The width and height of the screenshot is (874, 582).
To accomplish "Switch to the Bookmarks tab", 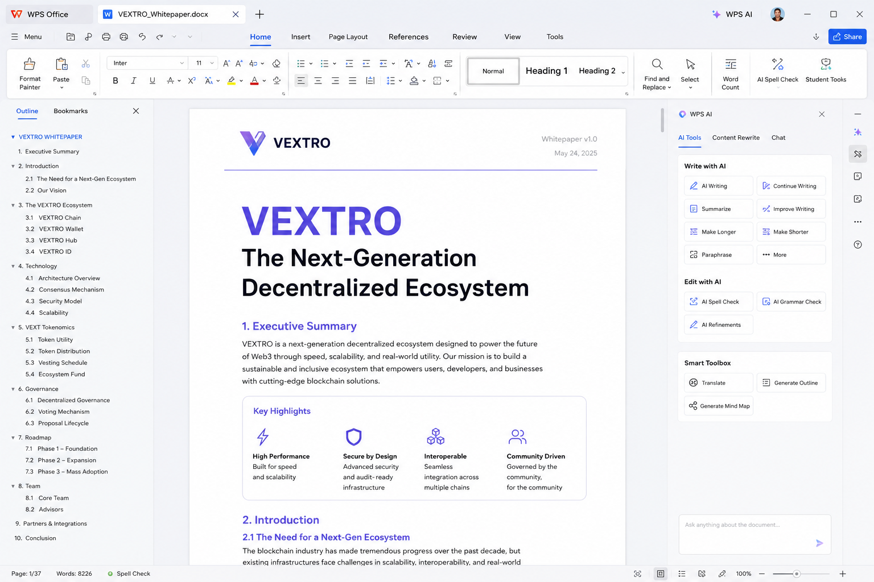I will point(71,111).
